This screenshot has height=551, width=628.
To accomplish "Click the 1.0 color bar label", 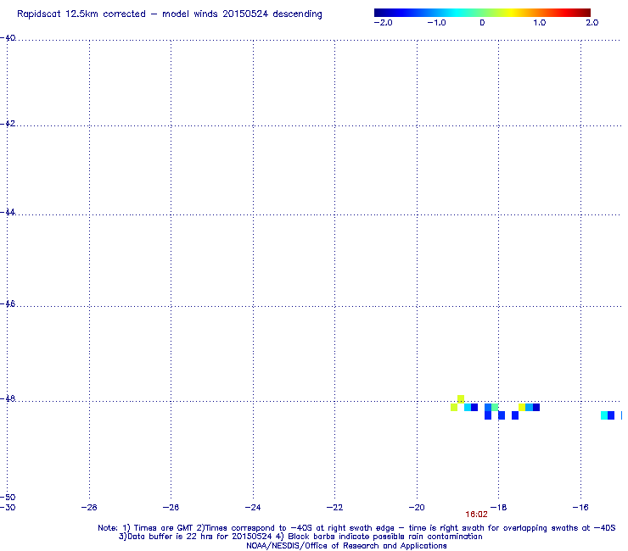I will (x=540, y=23).
